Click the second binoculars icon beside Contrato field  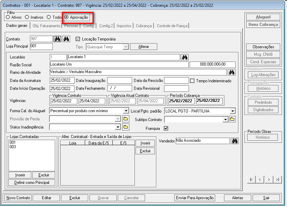[66, 39]
